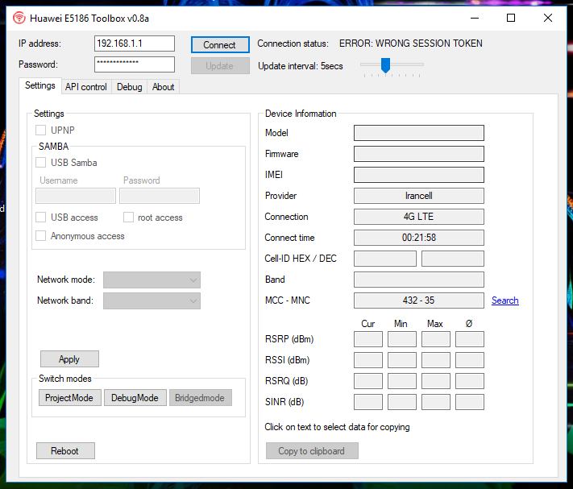This screenshot has height=489, width=573.
Task: Click the Apply button
Action: [x=69, y=359]
